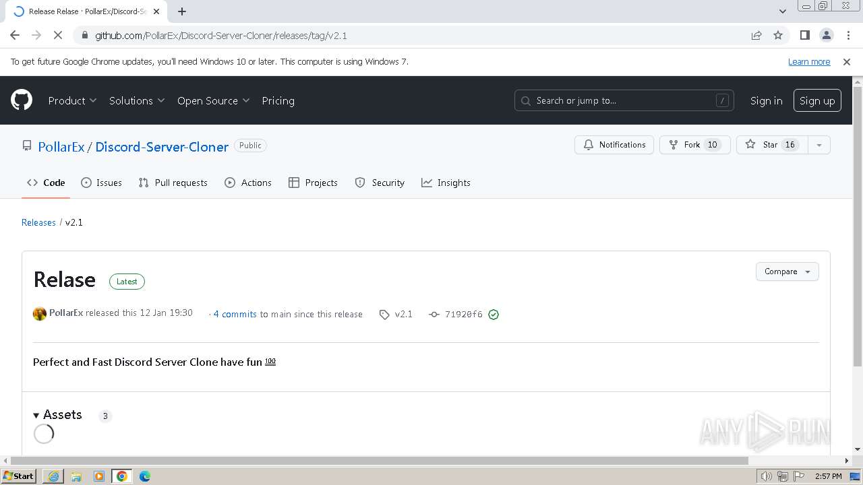This screenshot has height=485, width=863.
Task: Click the address bar URL
Action: click(x=221, y=35)
